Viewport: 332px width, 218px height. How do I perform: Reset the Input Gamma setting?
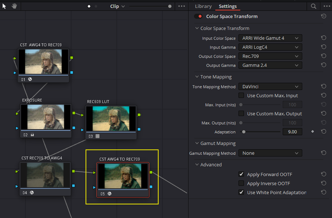pos(324,47)
